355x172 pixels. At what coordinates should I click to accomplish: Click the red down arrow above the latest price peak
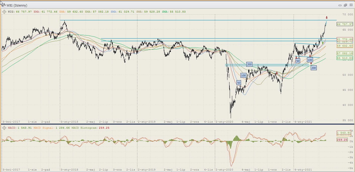click(327, 18)
